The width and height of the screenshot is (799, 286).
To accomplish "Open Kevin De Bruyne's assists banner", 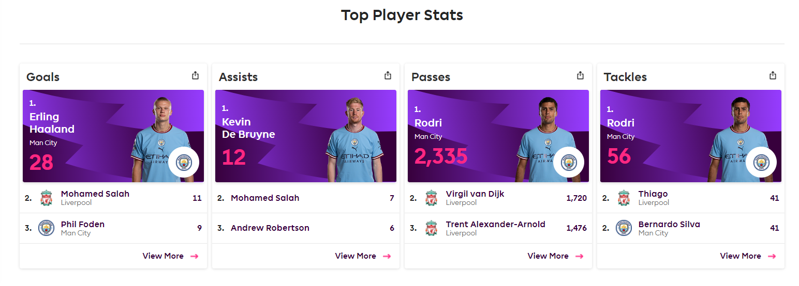I will [306, 136].
